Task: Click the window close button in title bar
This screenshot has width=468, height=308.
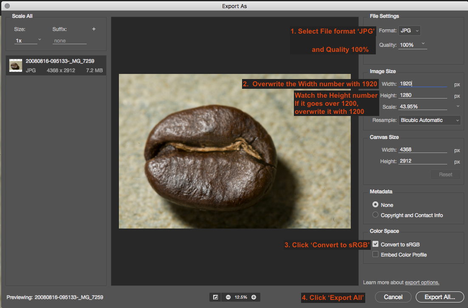Action: pos(7,6)
